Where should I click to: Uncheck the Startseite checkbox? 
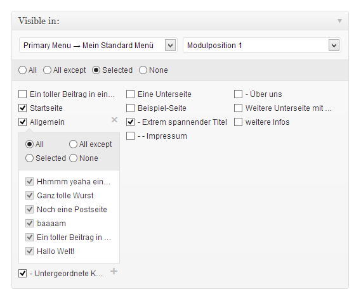[x=23, y=108]
